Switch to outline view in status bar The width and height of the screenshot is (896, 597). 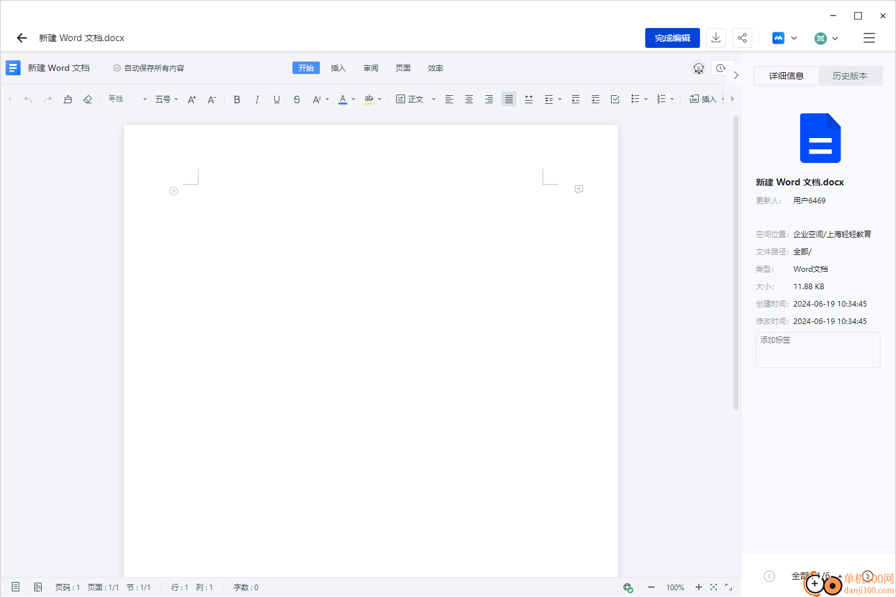(38, 587)
